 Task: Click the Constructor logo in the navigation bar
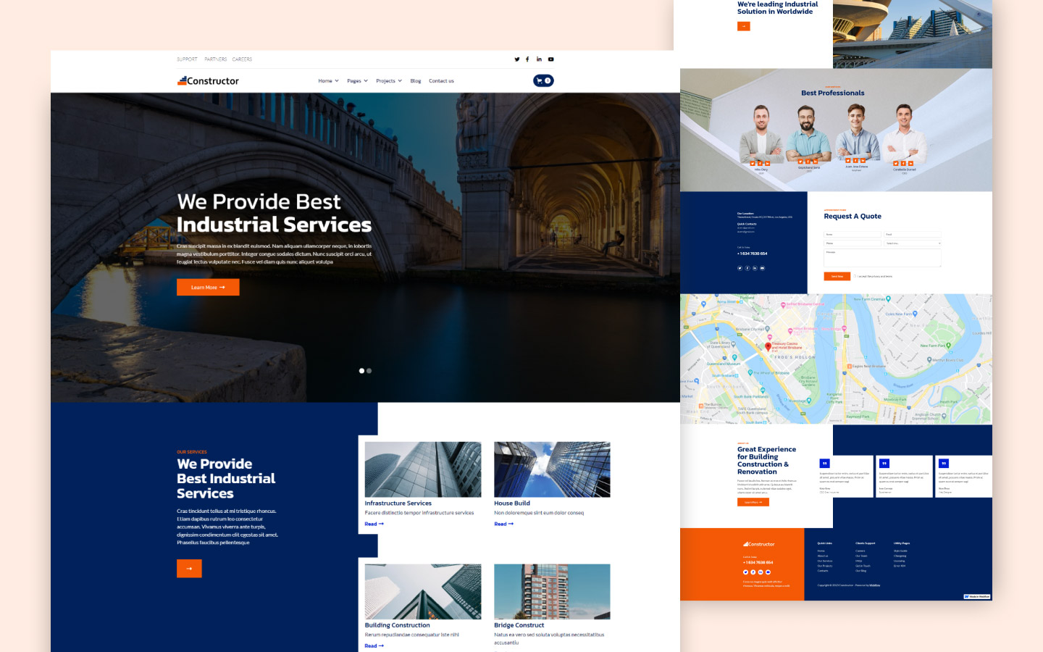tap(208, 80)
